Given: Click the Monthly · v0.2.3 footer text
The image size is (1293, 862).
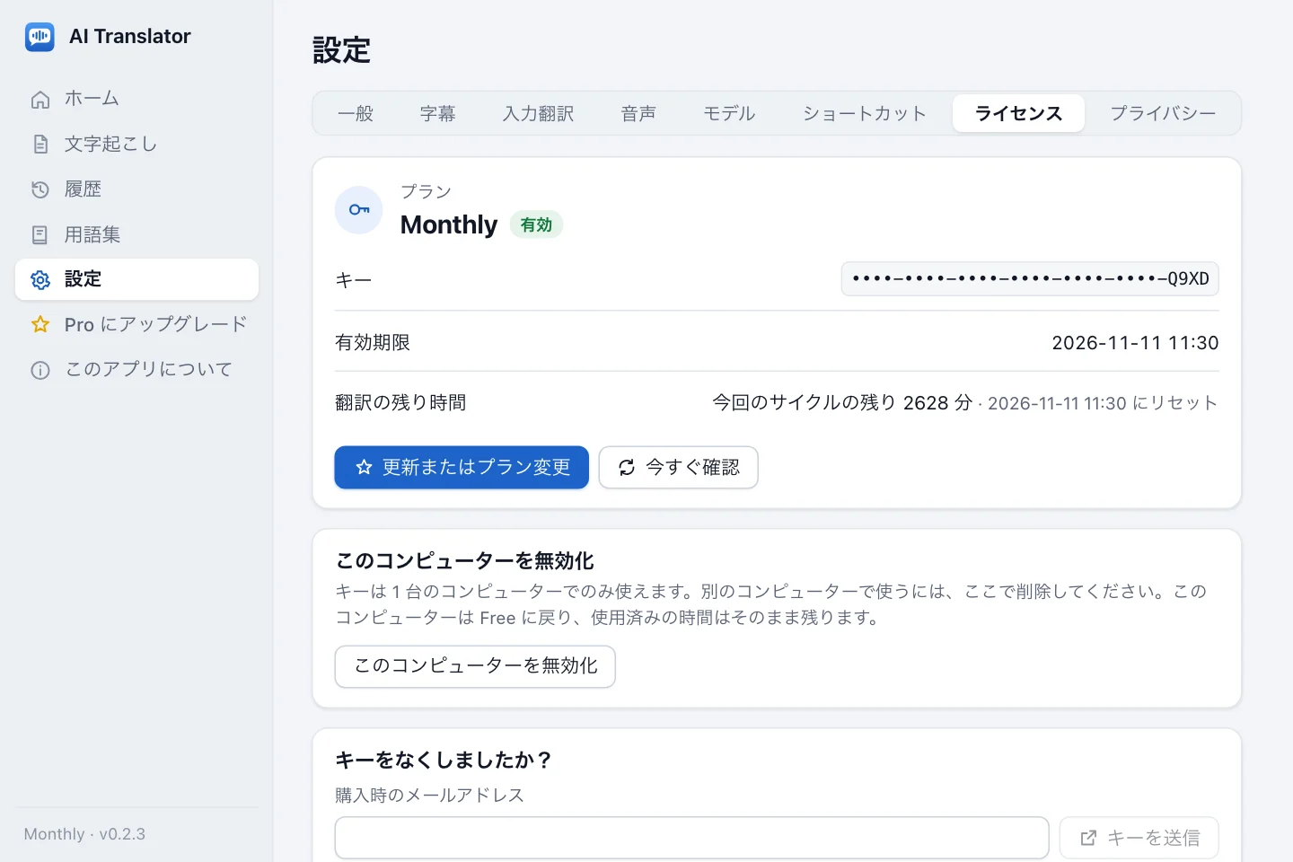Looking at the screenshot, I should (x=84, y=834).
